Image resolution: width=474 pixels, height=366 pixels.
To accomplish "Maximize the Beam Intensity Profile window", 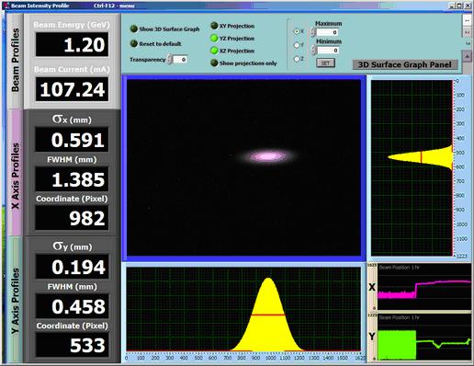I will 459,6.
